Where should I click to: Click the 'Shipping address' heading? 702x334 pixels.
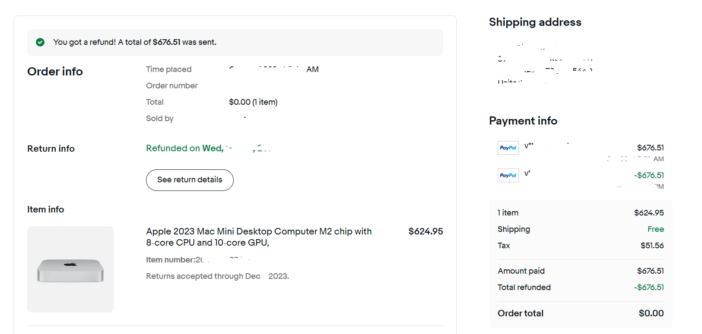click(x=535, y=22)
